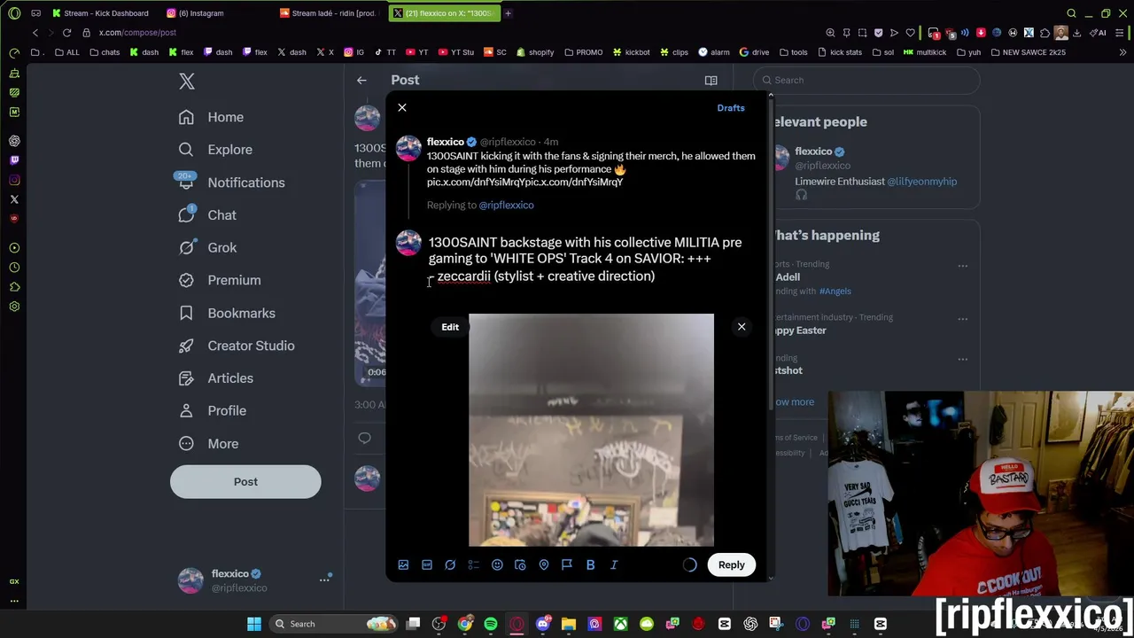Open ChatGPT app from taskbar
The width and height of the screenshot is (1134, 638).
[750, 624]
